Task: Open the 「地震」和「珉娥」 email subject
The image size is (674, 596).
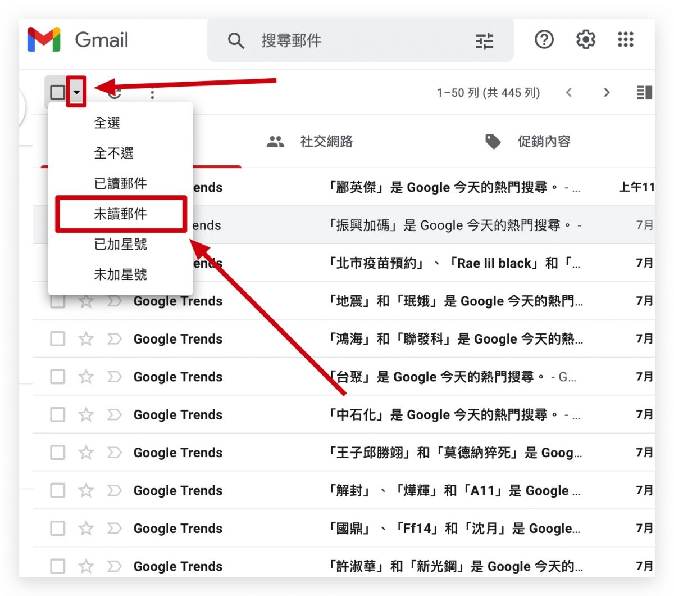Action: coord(455,301)
